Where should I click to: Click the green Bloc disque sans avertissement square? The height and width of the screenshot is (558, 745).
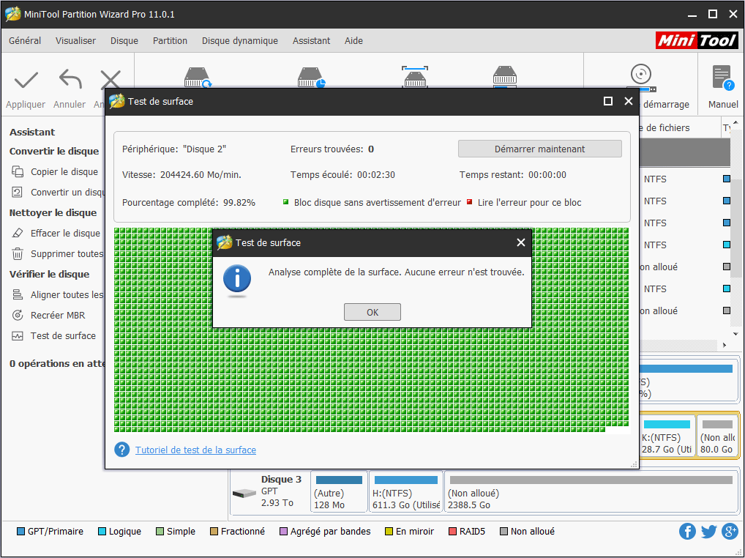[285, 202]
